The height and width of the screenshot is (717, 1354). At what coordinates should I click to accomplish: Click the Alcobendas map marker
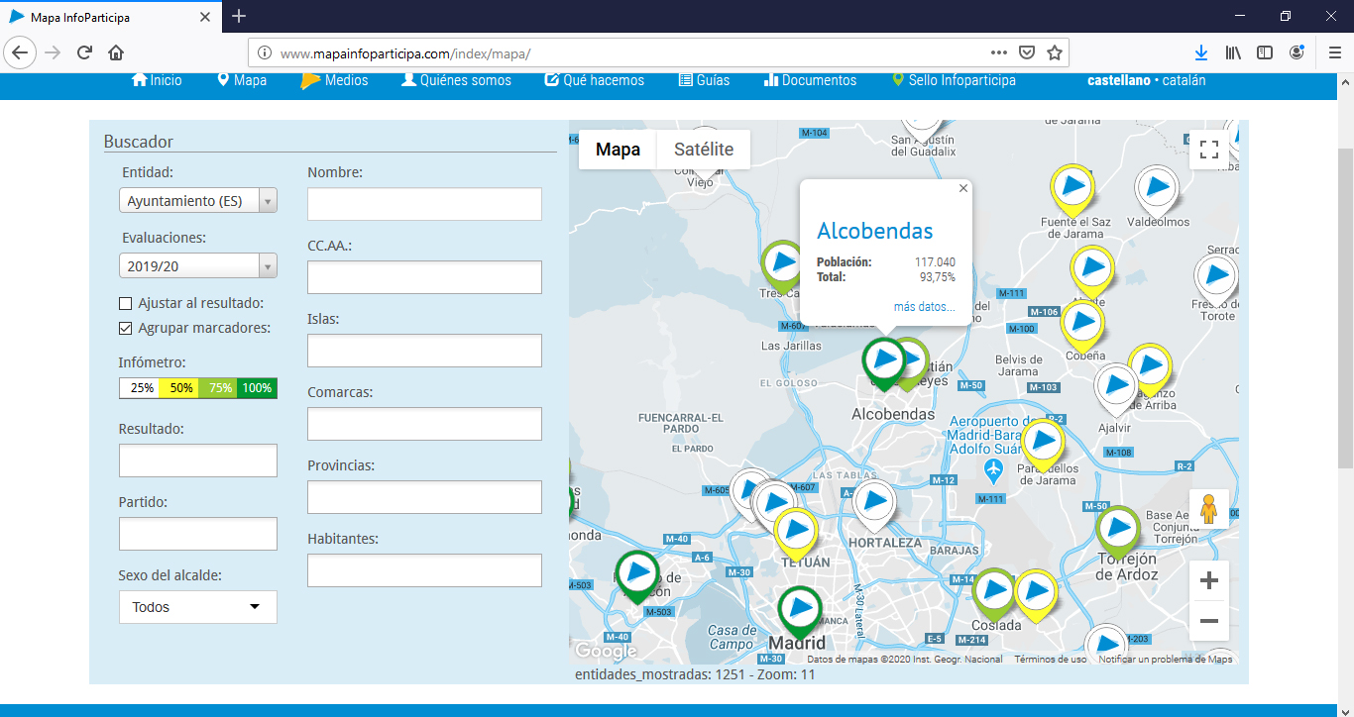(x=882, y=362)
